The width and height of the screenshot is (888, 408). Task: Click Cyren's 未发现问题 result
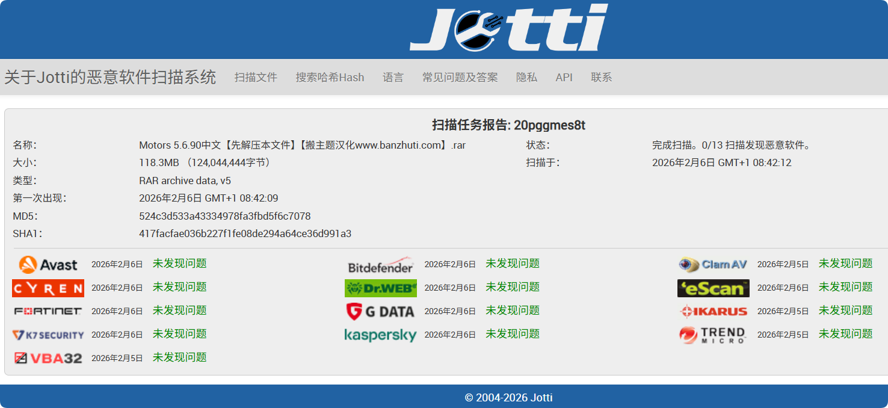tap(179, 287)
